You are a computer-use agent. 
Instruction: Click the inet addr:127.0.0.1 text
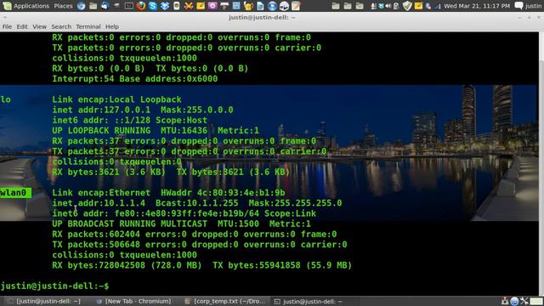tap(101, 110)
